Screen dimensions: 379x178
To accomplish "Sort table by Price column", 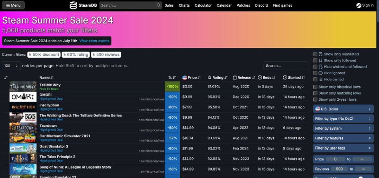I will (x=192, y=78).
